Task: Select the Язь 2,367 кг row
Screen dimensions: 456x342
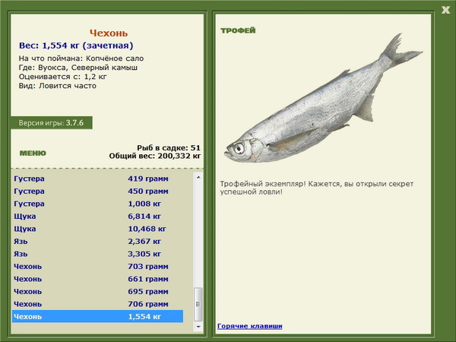Action: [x=98, y=241]
